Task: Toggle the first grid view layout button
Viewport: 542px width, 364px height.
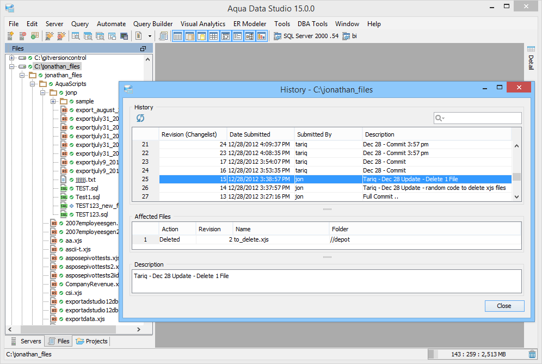Action: point(177,36)
